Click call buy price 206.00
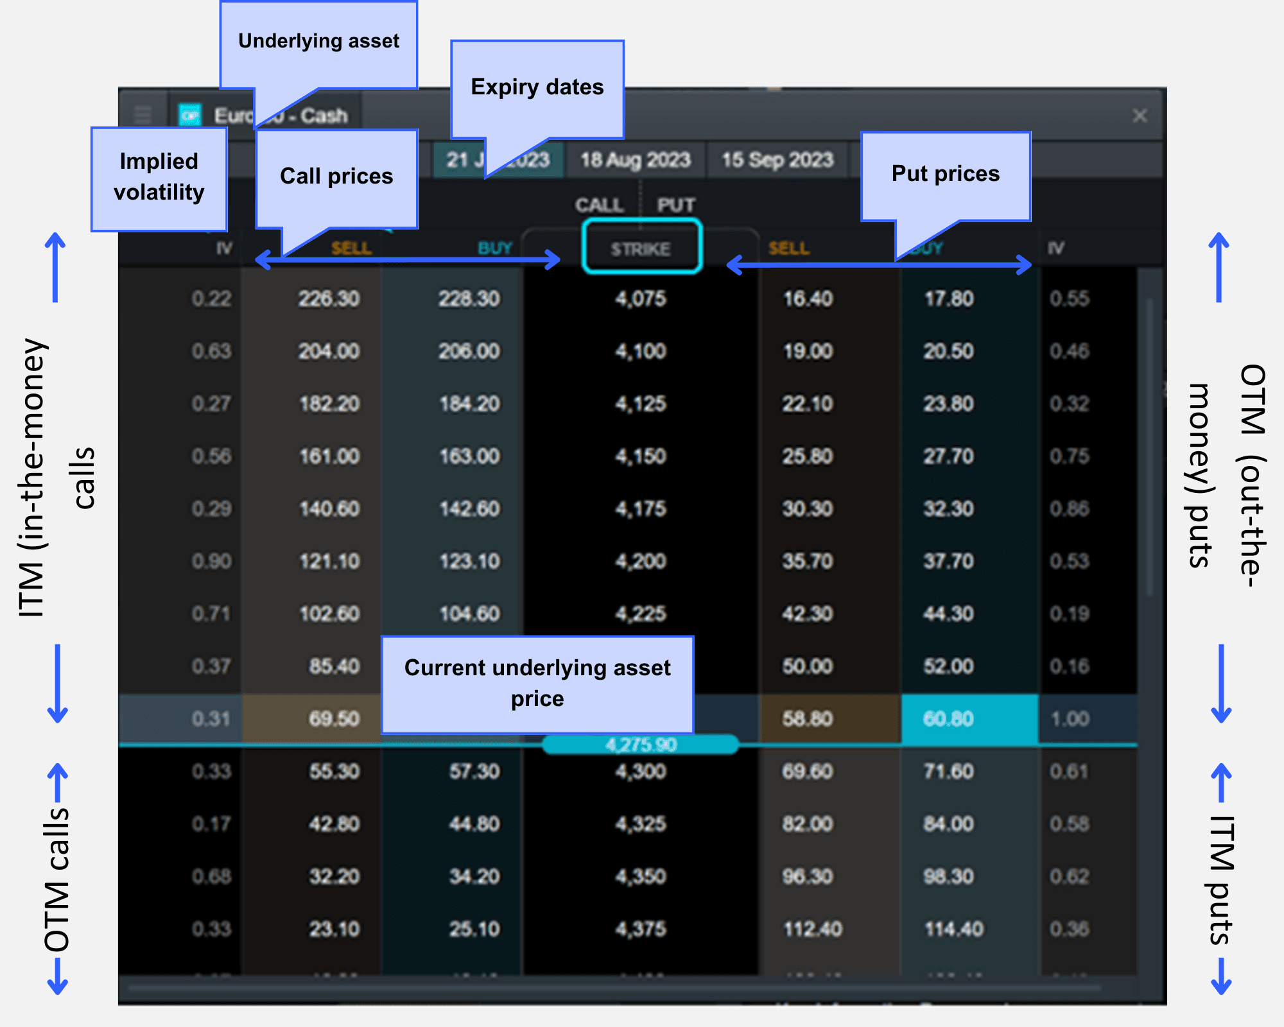Image resolution: width=1284 pixels, height=1027 pixels. point(469,351)
